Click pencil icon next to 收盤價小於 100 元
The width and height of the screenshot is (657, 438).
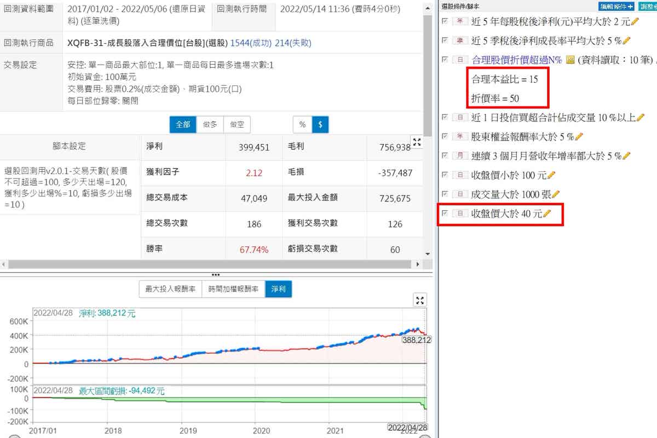(x=551, y=175)
